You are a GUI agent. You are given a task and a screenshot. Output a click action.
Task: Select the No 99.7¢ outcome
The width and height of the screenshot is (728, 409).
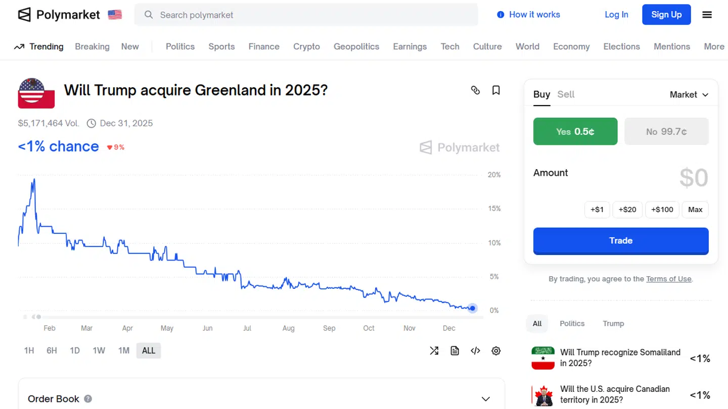point(666,131)
